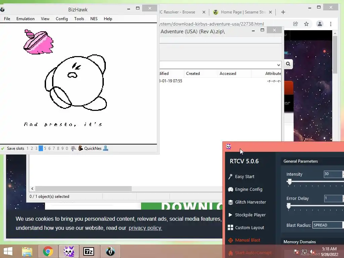Trigger Manual Blast in RTCV
Viewport: 344px width, 258px height.
[x=244, y=240]
